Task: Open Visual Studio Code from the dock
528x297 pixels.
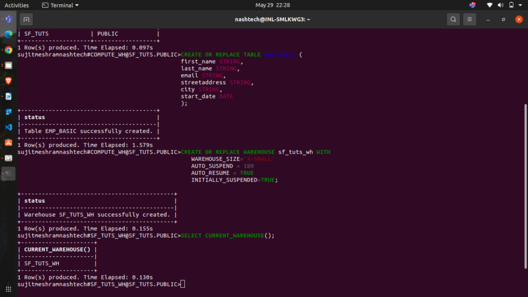Action: tap(8, 127)
